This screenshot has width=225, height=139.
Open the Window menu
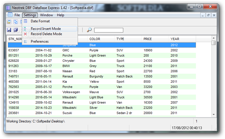[47, 15]
